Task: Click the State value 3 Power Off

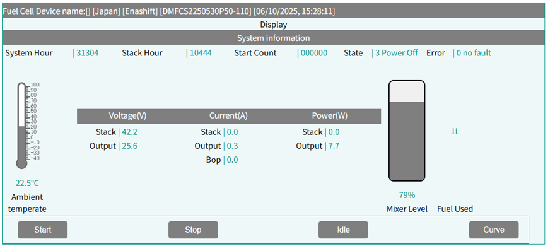Action: pyautogui.click(x=397, y=53)
